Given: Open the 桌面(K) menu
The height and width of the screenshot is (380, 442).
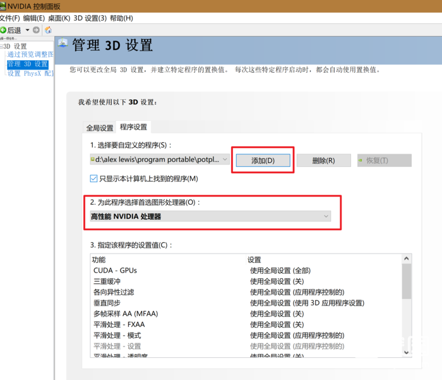Looking at the screenshot, I should coord(59,18).
